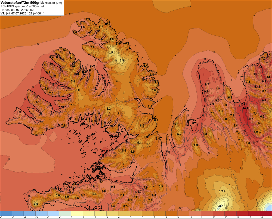Click the 2.9 temperature value
This screenshot has width=272, height=219.
coord(223,191)
